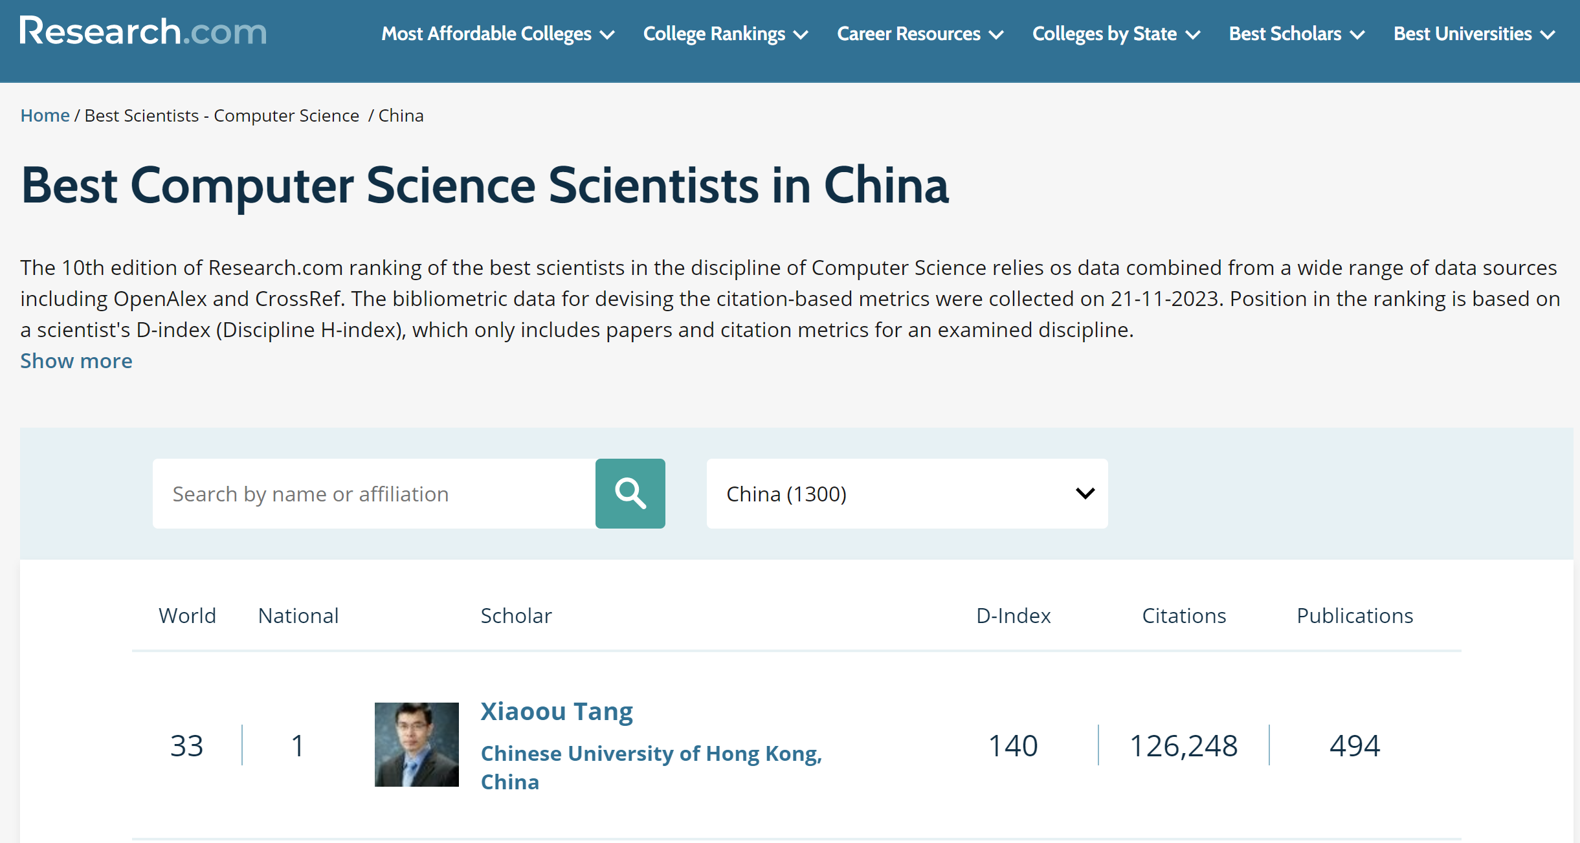Image resolution: width=1580 pixels, height=843 pixels.
Task: Open the China (1300) country dropdown
Action: click(907, 494)
